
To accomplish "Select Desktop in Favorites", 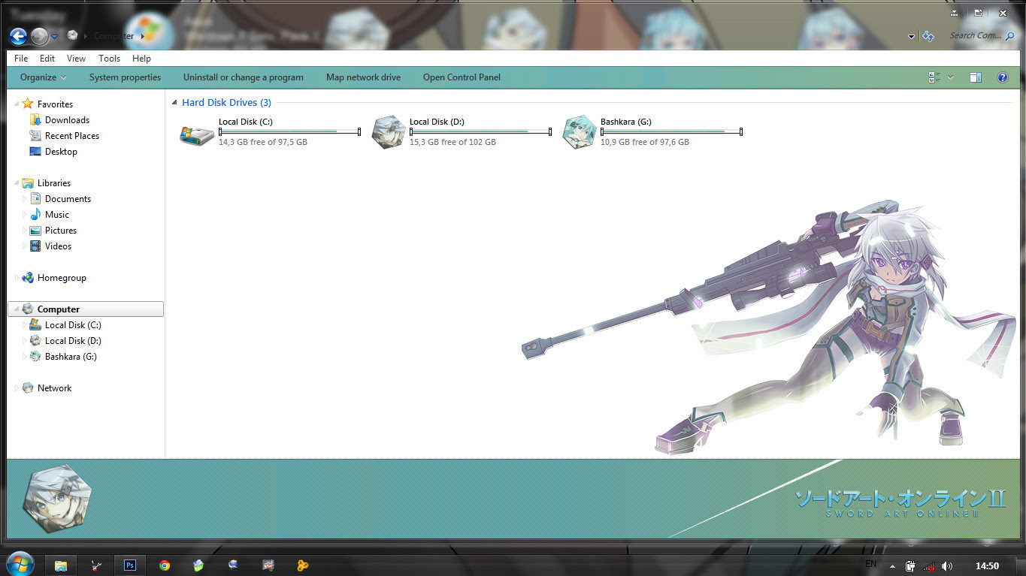I will click(53, 152).
